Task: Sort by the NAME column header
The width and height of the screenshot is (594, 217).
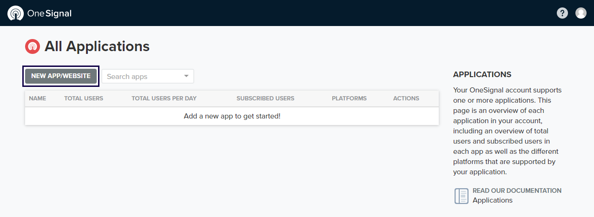Action: [37, 99]
